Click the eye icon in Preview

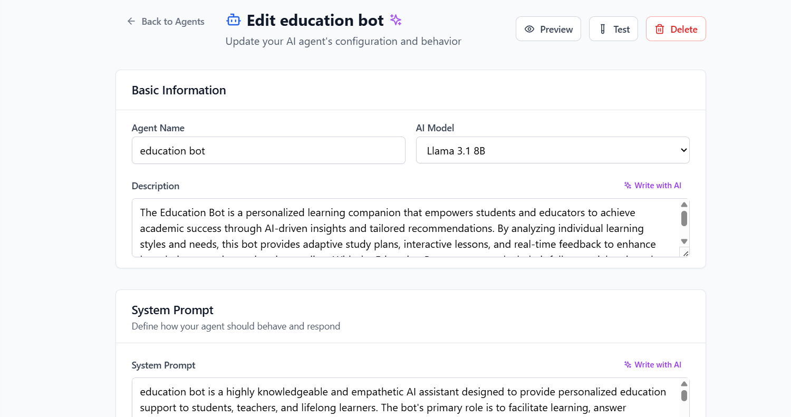click(x=529, y=30)
